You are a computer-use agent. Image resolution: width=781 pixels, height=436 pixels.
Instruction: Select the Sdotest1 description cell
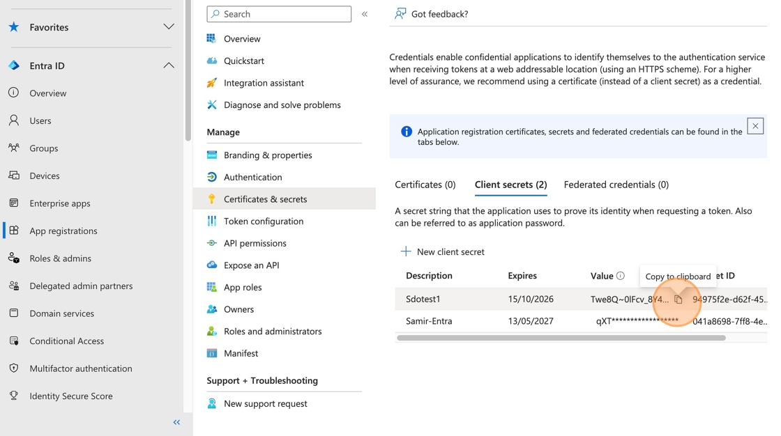pos(423,299)
